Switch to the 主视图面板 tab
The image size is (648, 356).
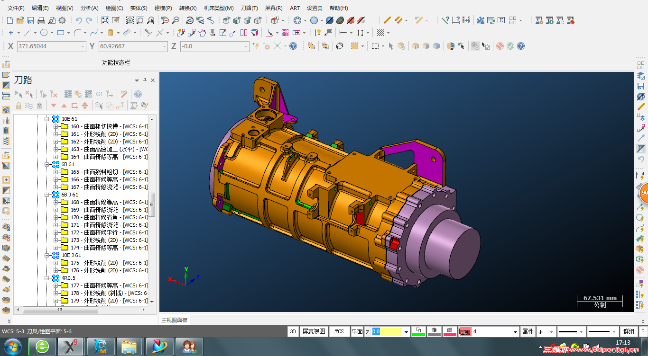coord(174,320)
